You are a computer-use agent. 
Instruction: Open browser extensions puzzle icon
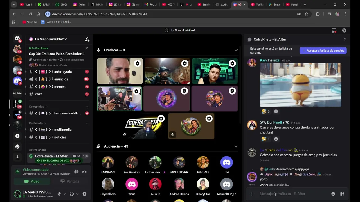point(318,14)
